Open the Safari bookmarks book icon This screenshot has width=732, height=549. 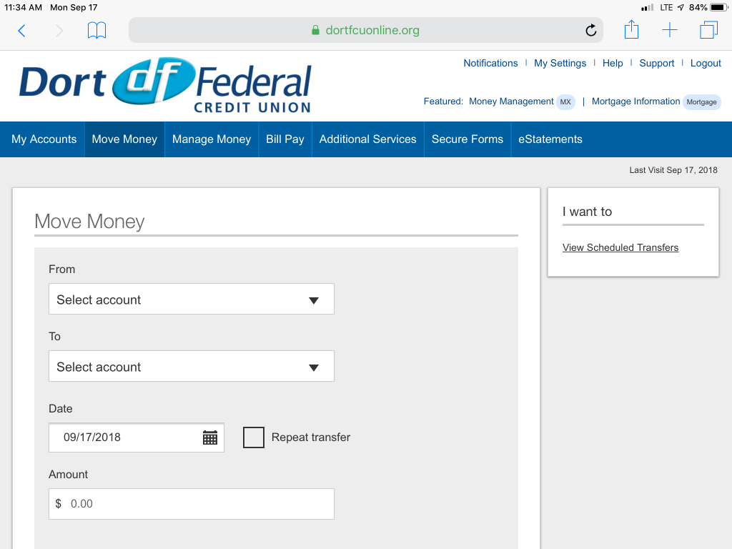point(97,30)
